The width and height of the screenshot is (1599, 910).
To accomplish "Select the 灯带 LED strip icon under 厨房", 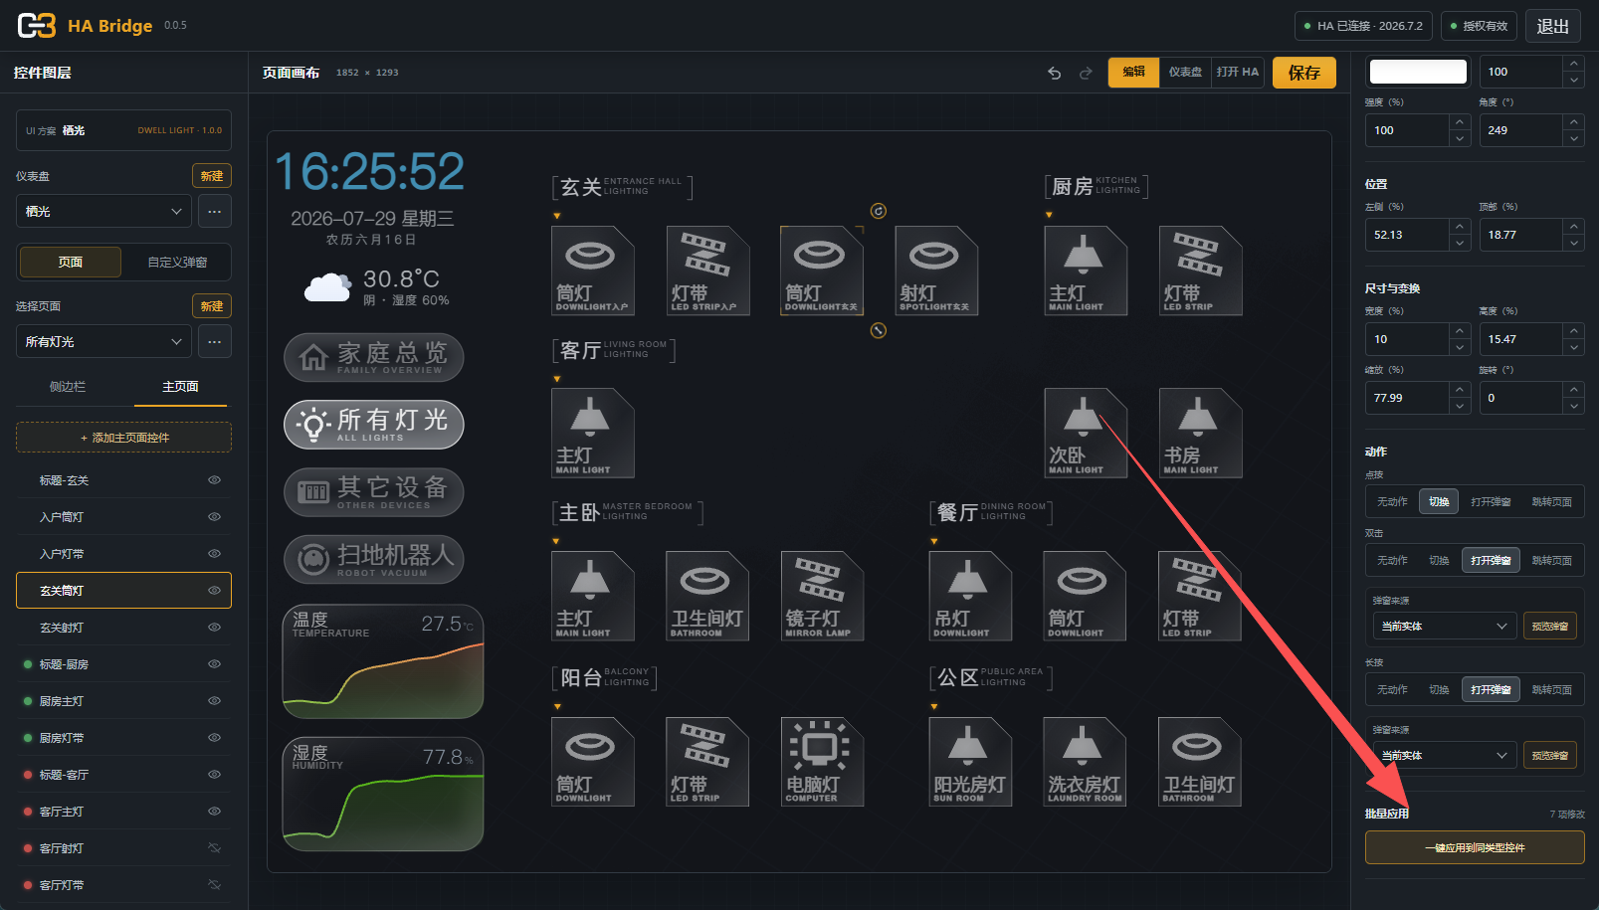I will [x=1200, y=271].
